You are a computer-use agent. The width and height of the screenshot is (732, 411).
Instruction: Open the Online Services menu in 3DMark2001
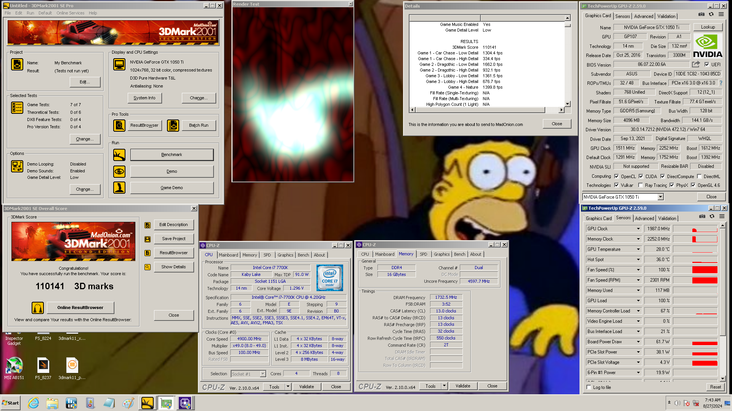[x=71, y=13]
